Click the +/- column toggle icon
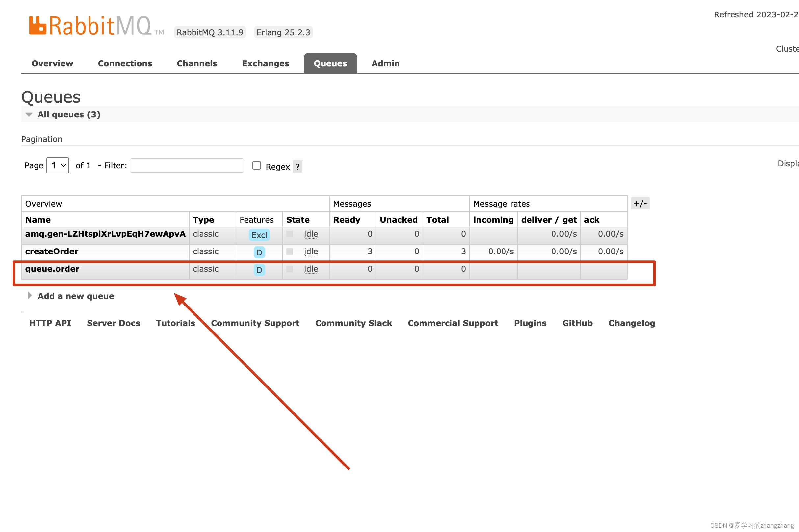The height and width of the screenshot is (532, 799). pyautogui.click(x=640, y=204)
